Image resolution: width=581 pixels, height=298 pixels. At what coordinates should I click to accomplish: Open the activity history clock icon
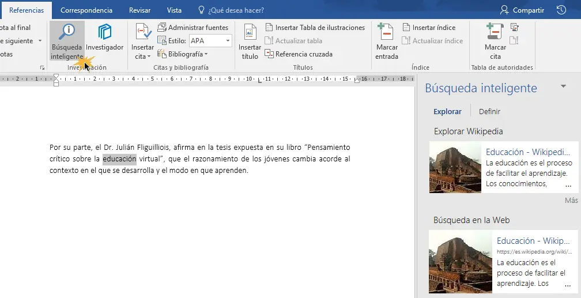(561, 10)
